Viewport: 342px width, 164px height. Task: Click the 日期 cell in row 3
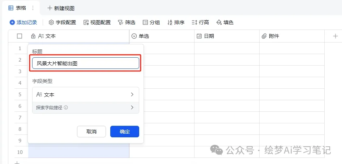[x=227, y=71]
